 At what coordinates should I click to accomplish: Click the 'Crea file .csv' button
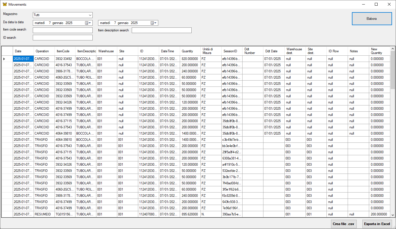(x=343, y=224)
